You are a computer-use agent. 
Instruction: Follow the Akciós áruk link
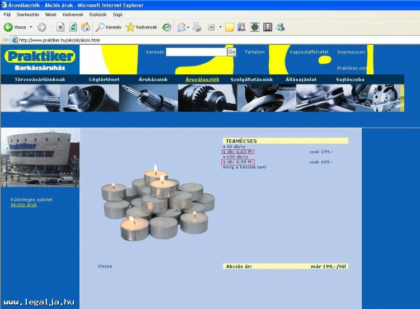[x=24, y=205]
